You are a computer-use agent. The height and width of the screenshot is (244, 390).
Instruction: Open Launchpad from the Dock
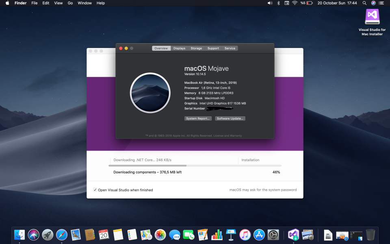coord(48,235)
